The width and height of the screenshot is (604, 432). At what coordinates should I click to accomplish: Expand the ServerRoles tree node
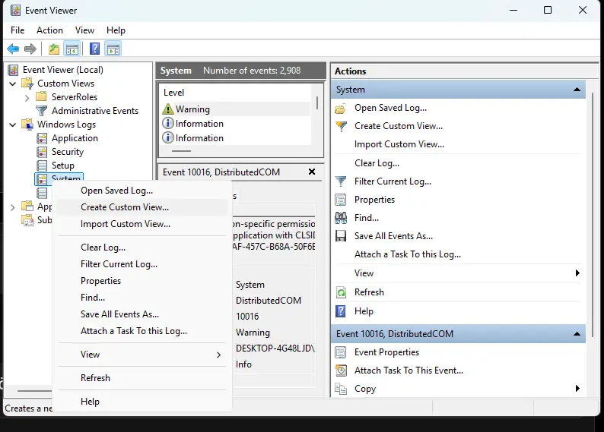coord(27,98)
